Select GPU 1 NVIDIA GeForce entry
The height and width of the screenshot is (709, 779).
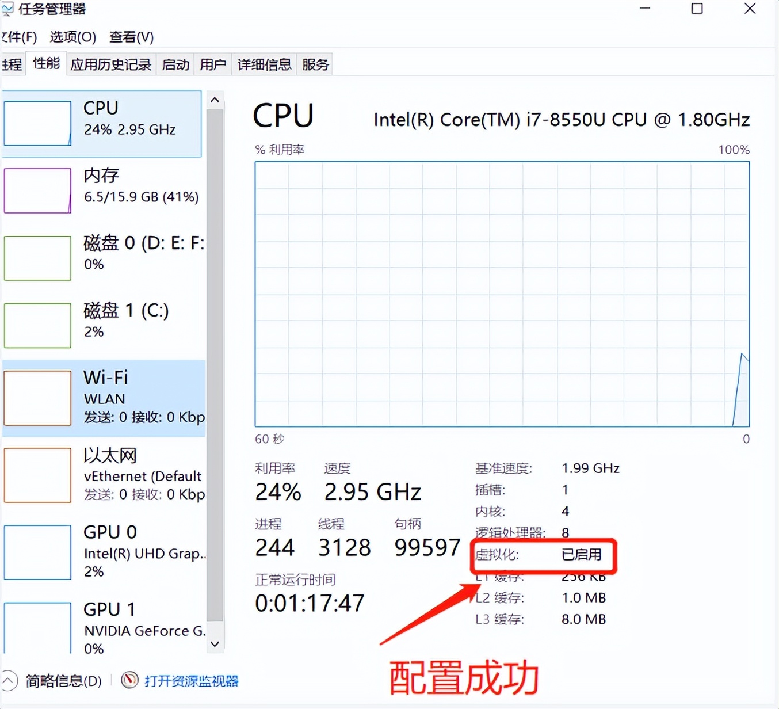(104, 628)
